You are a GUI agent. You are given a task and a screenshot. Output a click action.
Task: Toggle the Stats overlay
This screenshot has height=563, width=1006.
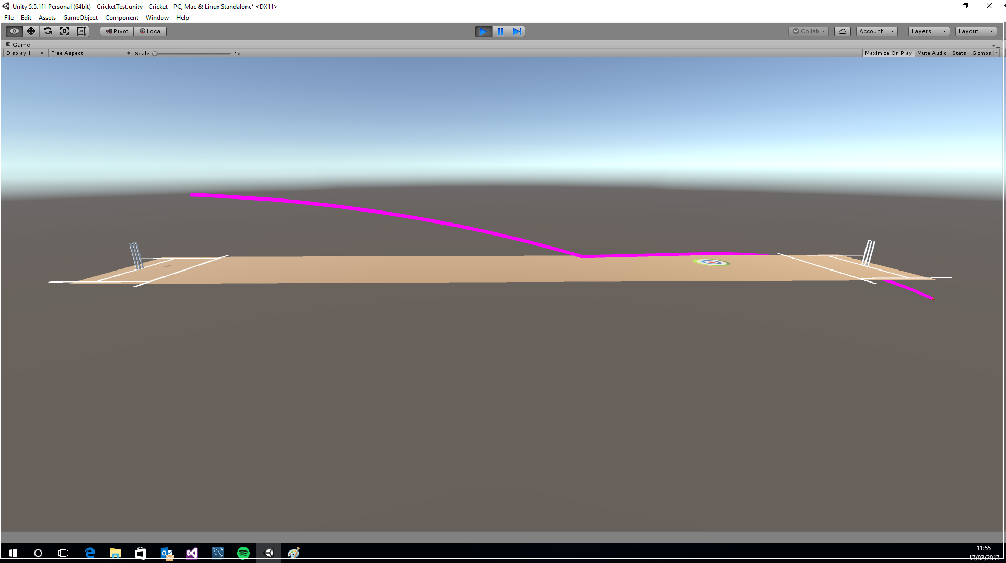(x=959, y=53)
